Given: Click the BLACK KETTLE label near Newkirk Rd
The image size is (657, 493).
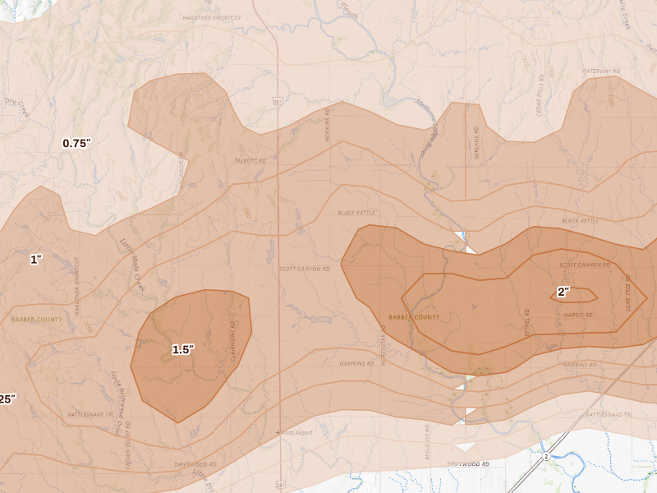Looking at the screenshot, I should [356, 213].
